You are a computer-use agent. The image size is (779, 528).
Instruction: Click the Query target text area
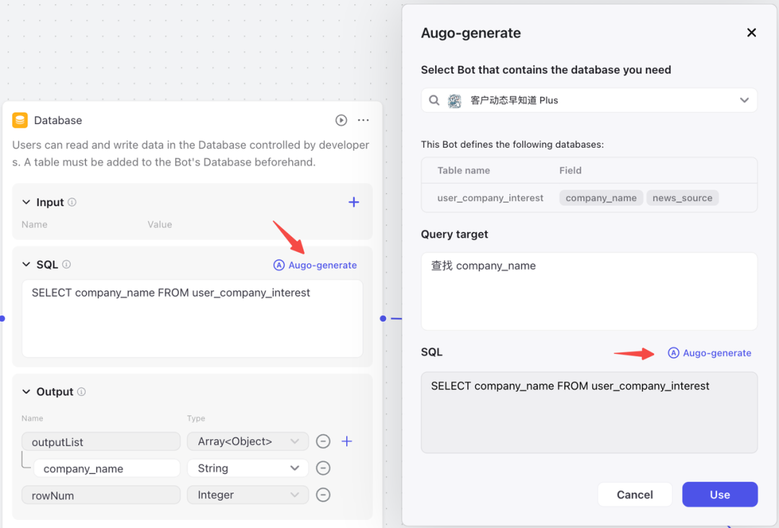pyautogui.click(x=589, y=291)
